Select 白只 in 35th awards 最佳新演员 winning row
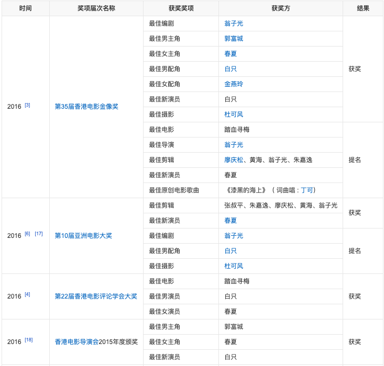 point(231,99)
